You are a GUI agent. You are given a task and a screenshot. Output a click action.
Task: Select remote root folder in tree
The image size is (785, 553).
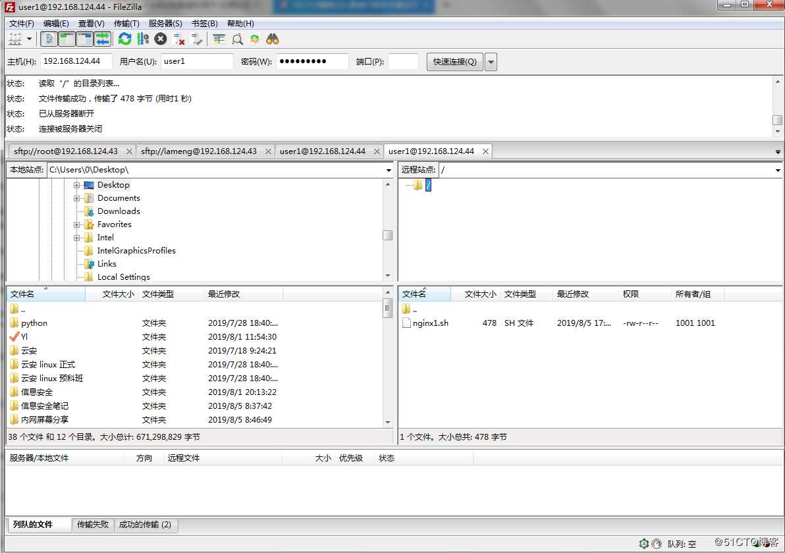(x=428, y=185)
